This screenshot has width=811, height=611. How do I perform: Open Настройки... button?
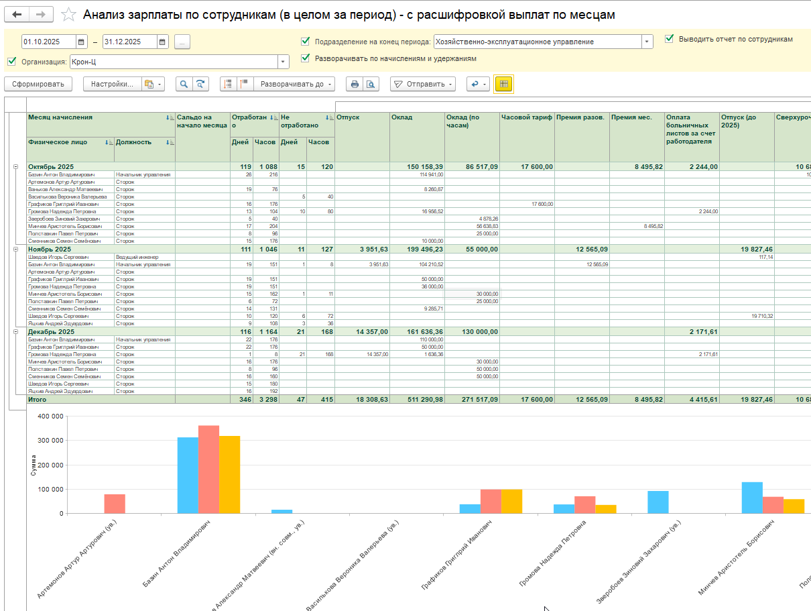click(x=112, y=85)
